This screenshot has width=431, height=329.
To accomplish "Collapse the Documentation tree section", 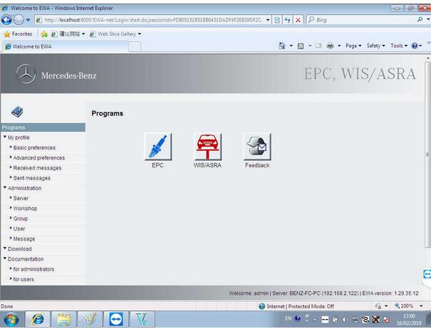I will [4, 258].
